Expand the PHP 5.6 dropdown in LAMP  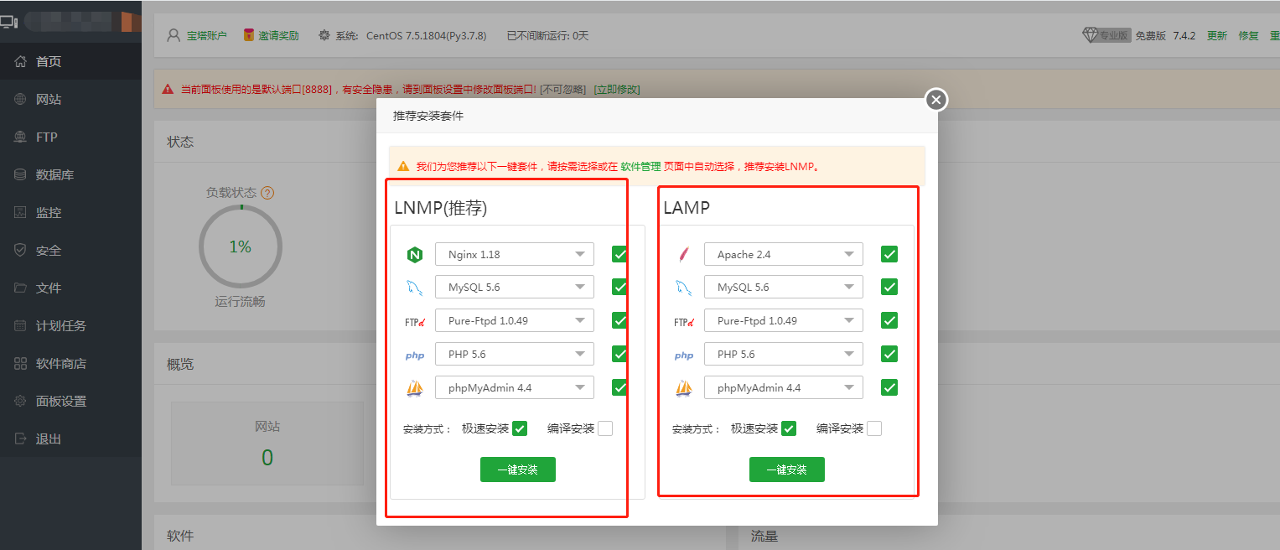tap(783, 355)
